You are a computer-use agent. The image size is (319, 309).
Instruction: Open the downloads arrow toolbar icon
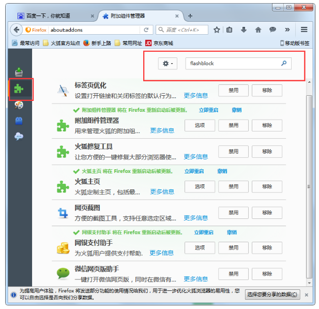[x=244, y=30]
